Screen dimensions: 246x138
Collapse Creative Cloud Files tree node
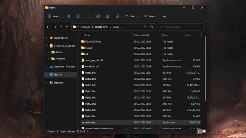[x=47, y=46]
